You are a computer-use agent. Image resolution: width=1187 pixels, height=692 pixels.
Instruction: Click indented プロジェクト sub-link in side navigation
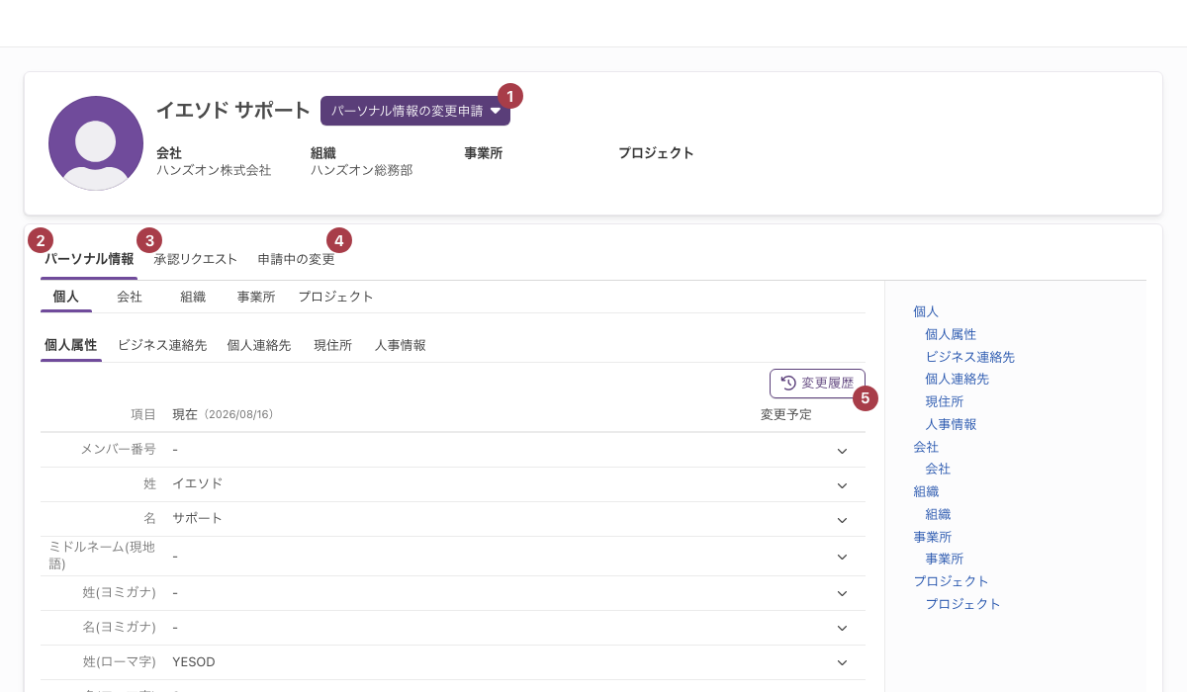tap(963, 604)
